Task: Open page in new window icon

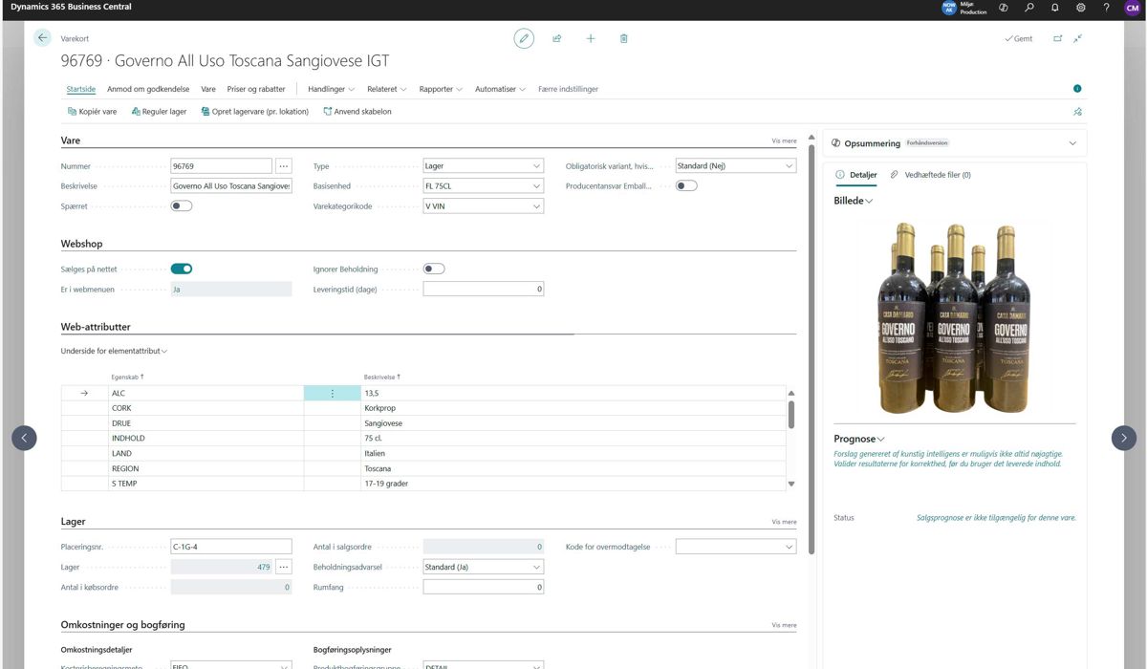Action: point(1057,38)
